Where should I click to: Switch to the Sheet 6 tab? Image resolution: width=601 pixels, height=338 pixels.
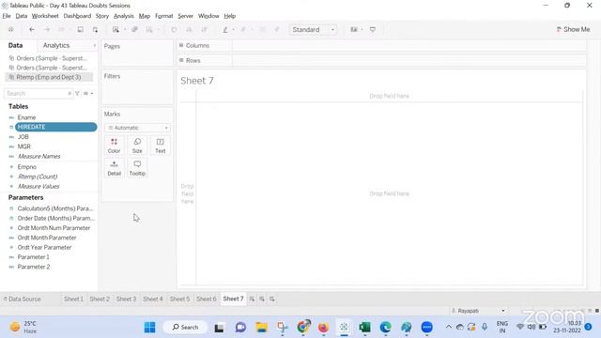tap(207, 299)
